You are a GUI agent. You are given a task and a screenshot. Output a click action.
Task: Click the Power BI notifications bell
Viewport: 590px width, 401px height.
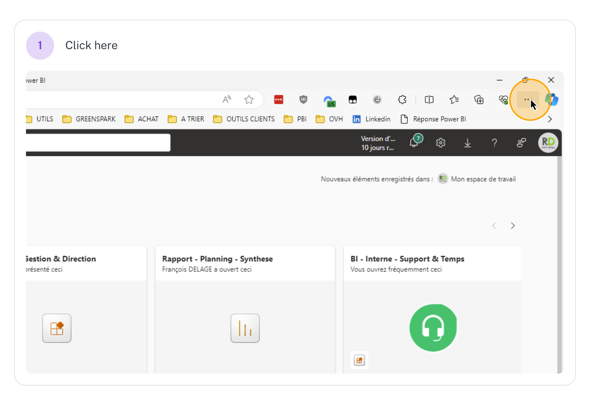pos(414,143)
